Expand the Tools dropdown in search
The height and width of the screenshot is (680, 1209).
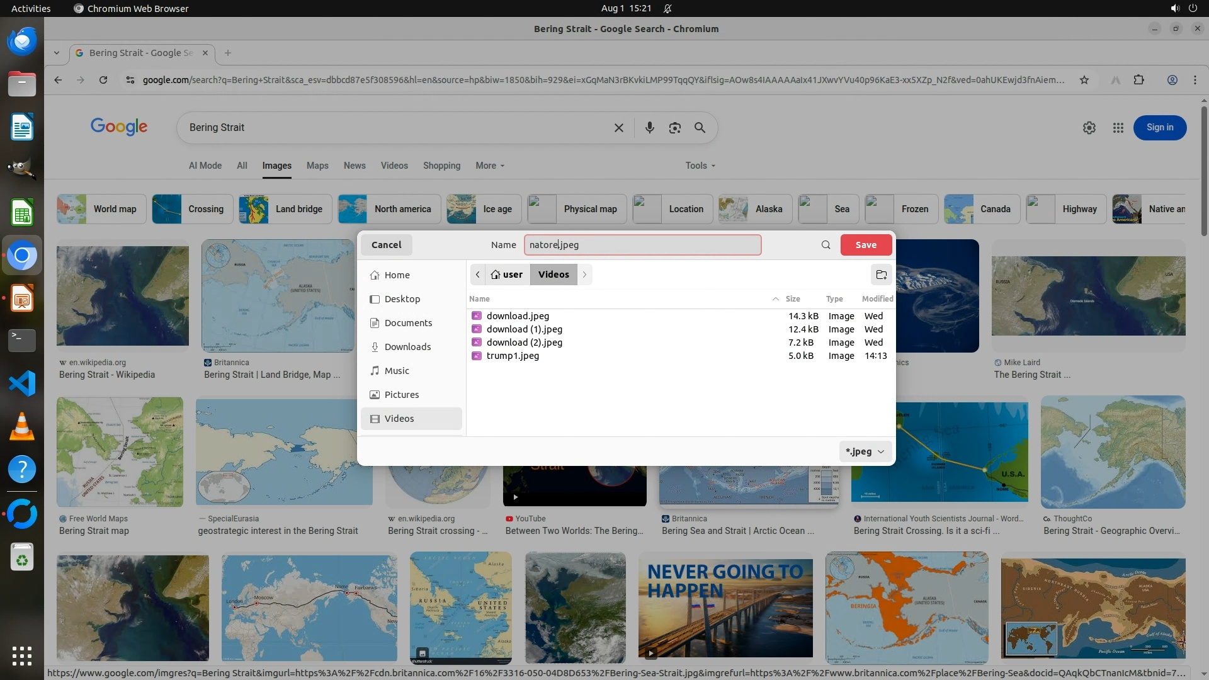pos(700,166)
